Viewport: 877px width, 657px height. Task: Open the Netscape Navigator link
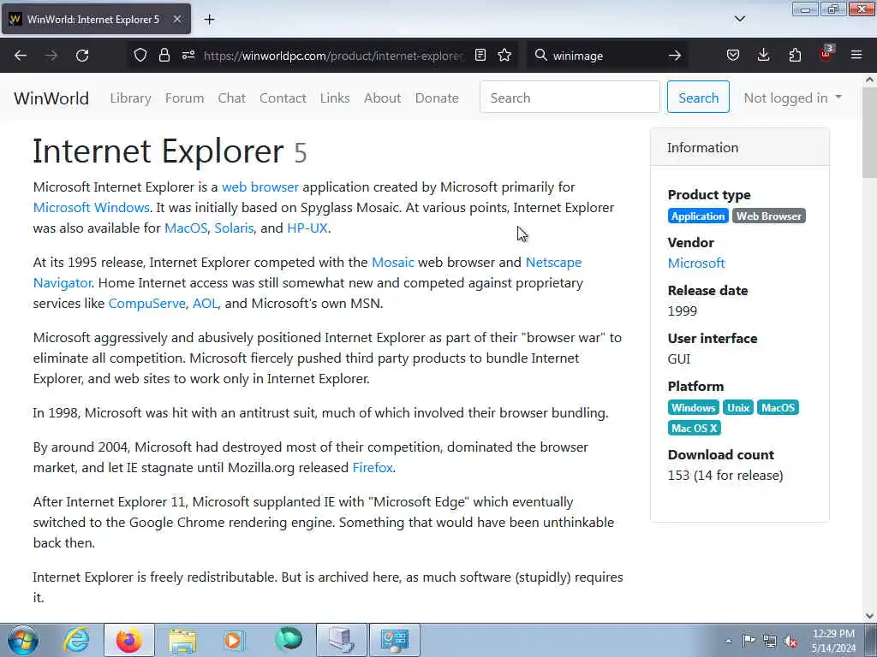pos(554,263)
